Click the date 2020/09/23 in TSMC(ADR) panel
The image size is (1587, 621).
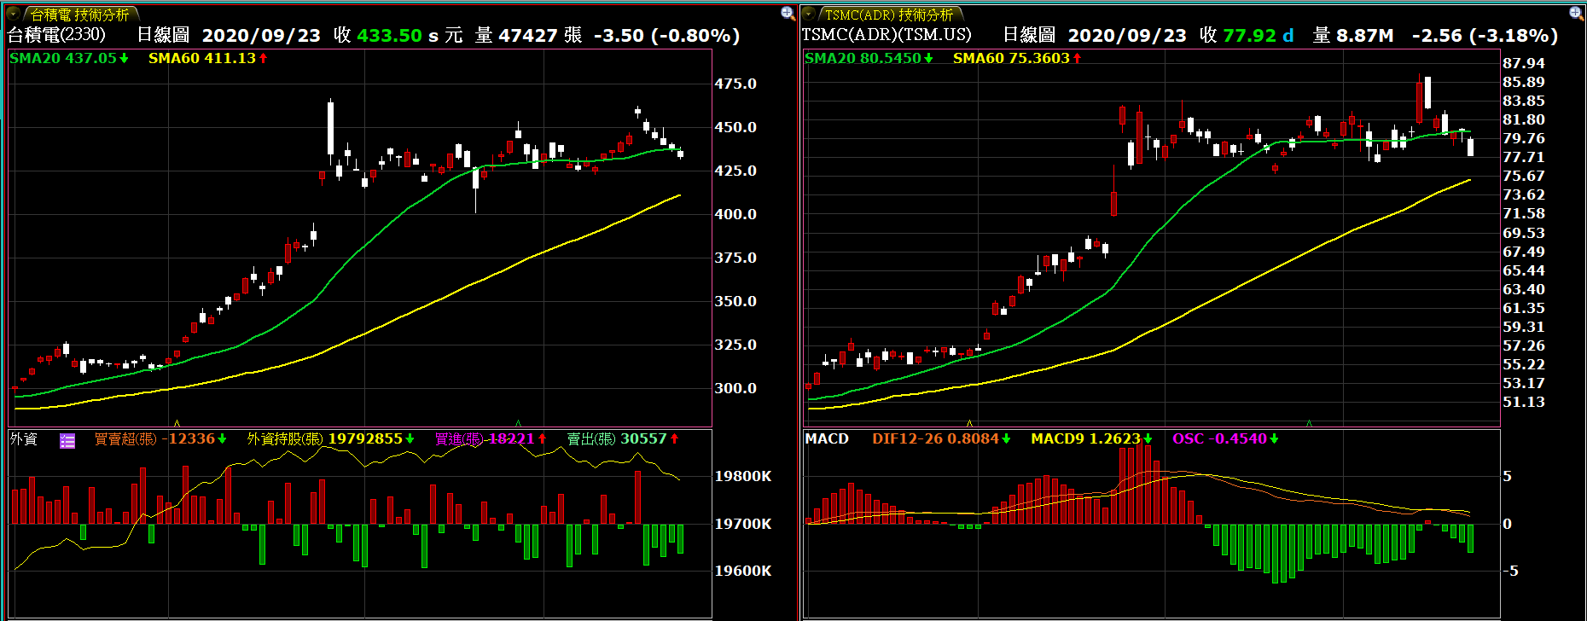tap(1127, 36)
